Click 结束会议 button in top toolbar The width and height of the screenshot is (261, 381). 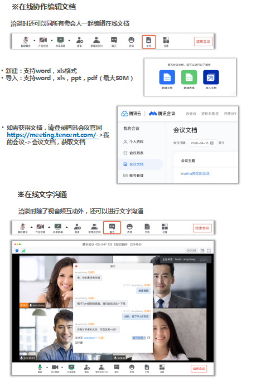(x=203, y=42)
